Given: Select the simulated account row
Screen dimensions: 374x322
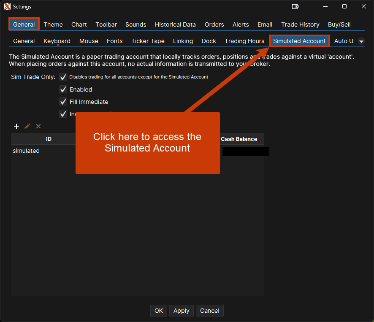Looking at the screenshot, I should [26, 151].
